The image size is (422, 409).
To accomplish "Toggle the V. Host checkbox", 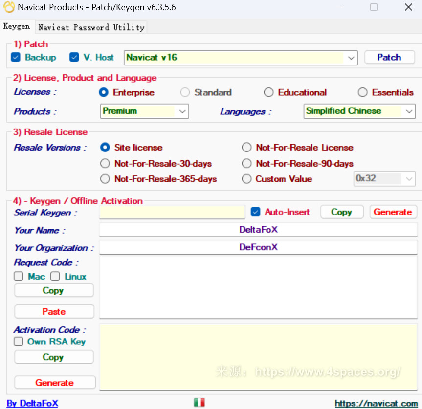I will coord(74,58).
